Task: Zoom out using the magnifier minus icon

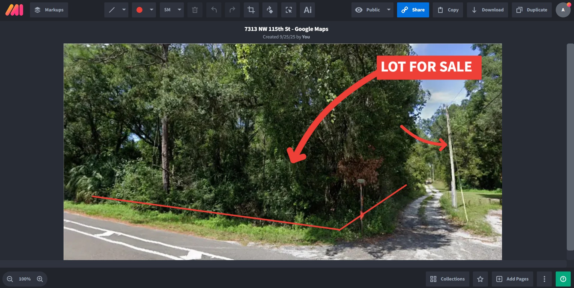Action: (10, 279)
